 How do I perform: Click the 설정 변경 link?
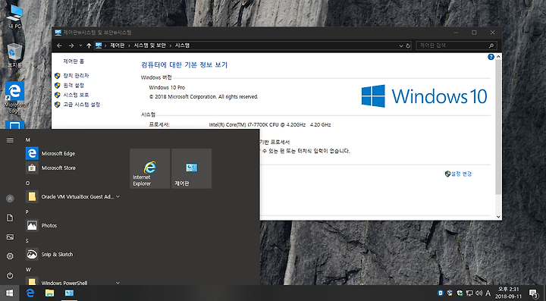[461, 174]
